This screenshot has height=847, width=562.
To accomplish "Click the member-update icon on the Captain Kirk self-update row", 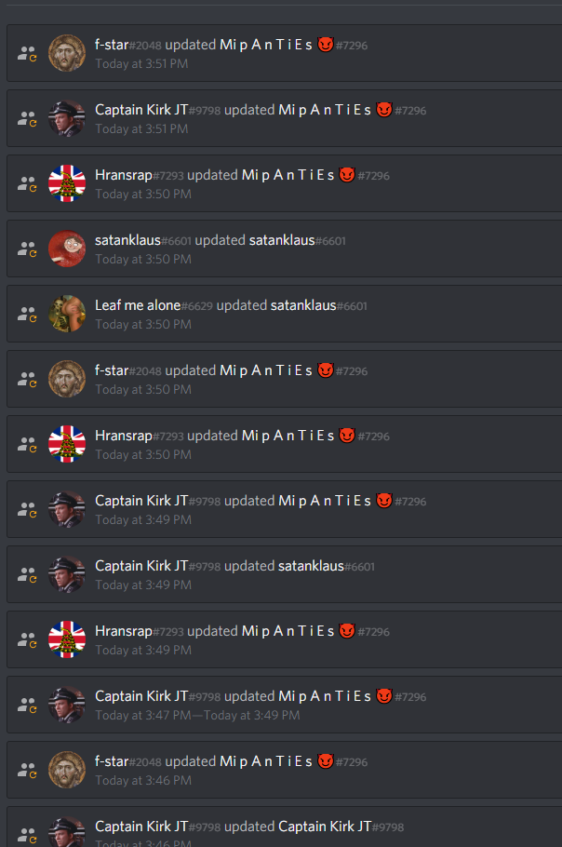I will pos(26,835).
